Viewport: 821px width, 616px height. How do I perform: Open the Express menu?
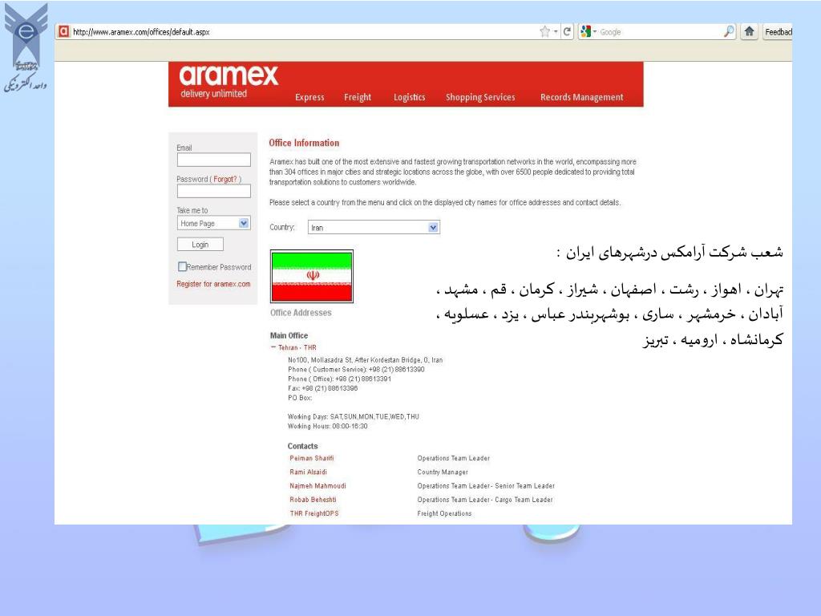pos(309,97)
